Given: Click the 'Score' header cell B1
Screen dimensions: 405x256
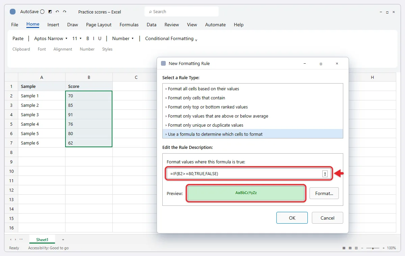Looking at the screenshot, I should [x=89, y=86].
